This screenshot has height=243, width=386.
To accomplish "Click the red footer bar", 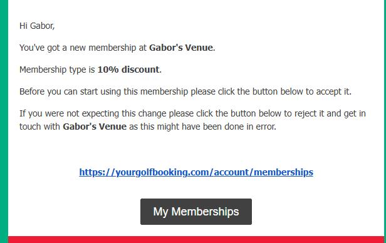I will coord(196,240).
